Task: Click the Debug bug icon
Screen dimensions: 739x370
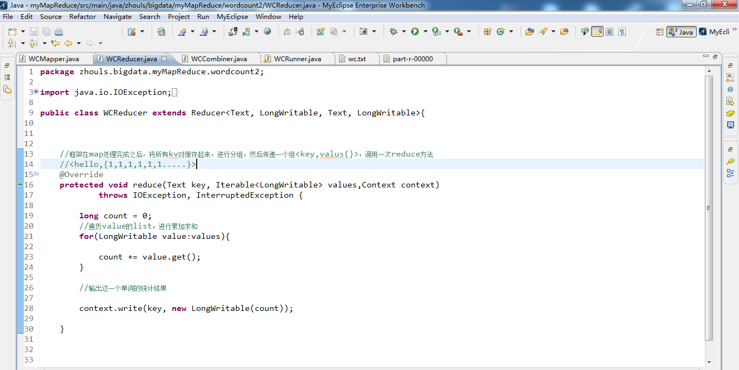Action: (393, 31)
